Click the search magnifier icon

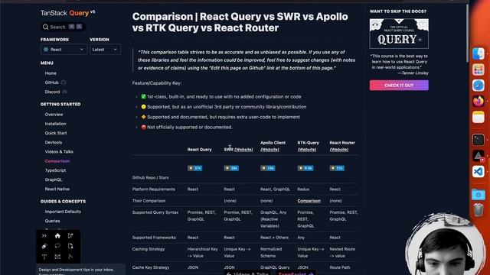(46, 27)
